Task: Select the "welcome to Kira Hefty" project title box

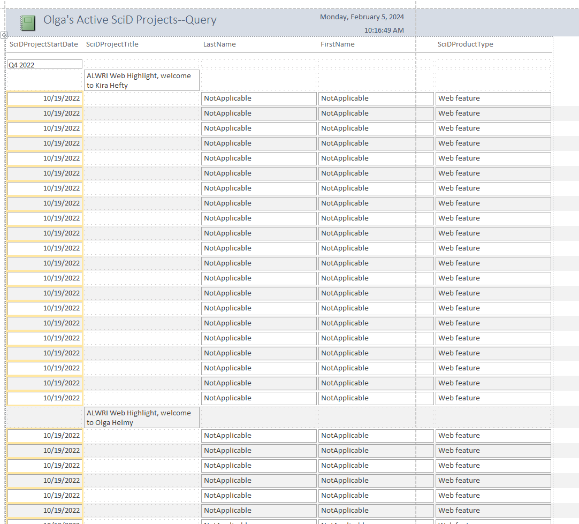Action: point(142,80)
